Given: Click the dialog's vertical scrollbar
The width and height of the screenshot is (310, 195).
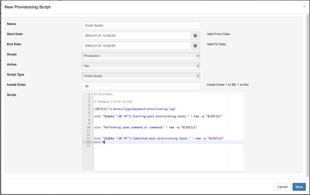Looking at the screenshot, I should pos(307,95).
